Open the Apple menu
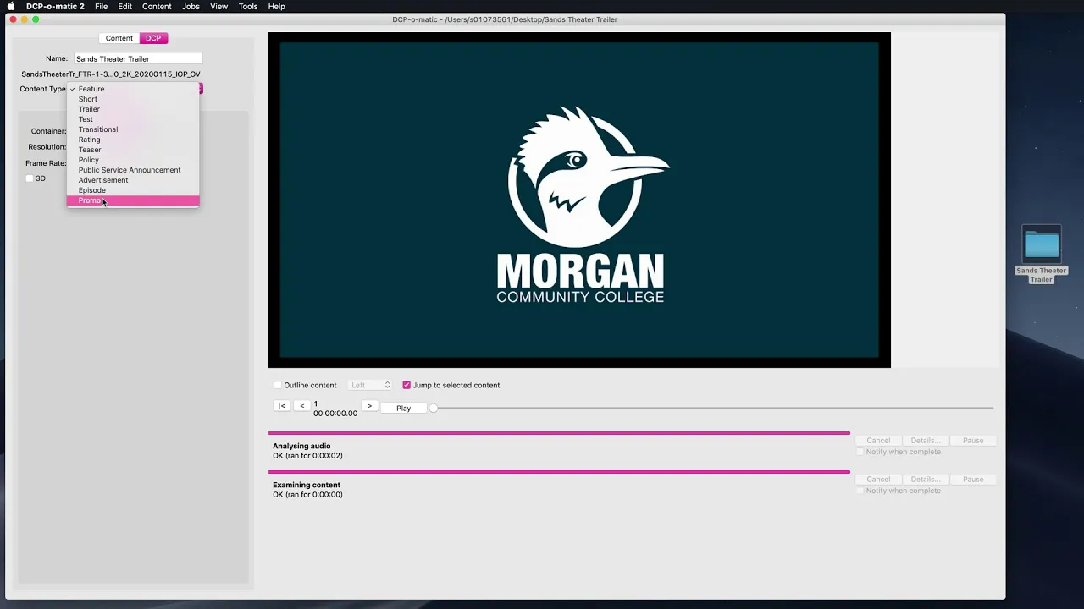Image resolution: width=1084 pixels, height=609 pixels. click(x=11, y=6)
